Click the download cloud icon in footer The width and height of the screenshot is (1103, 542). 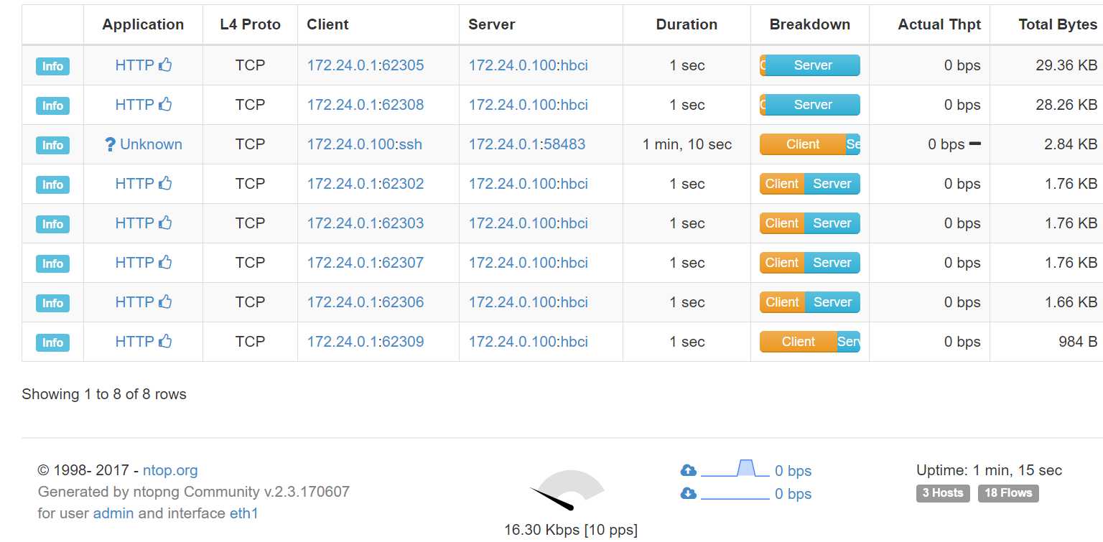click(x=688, y=494)
